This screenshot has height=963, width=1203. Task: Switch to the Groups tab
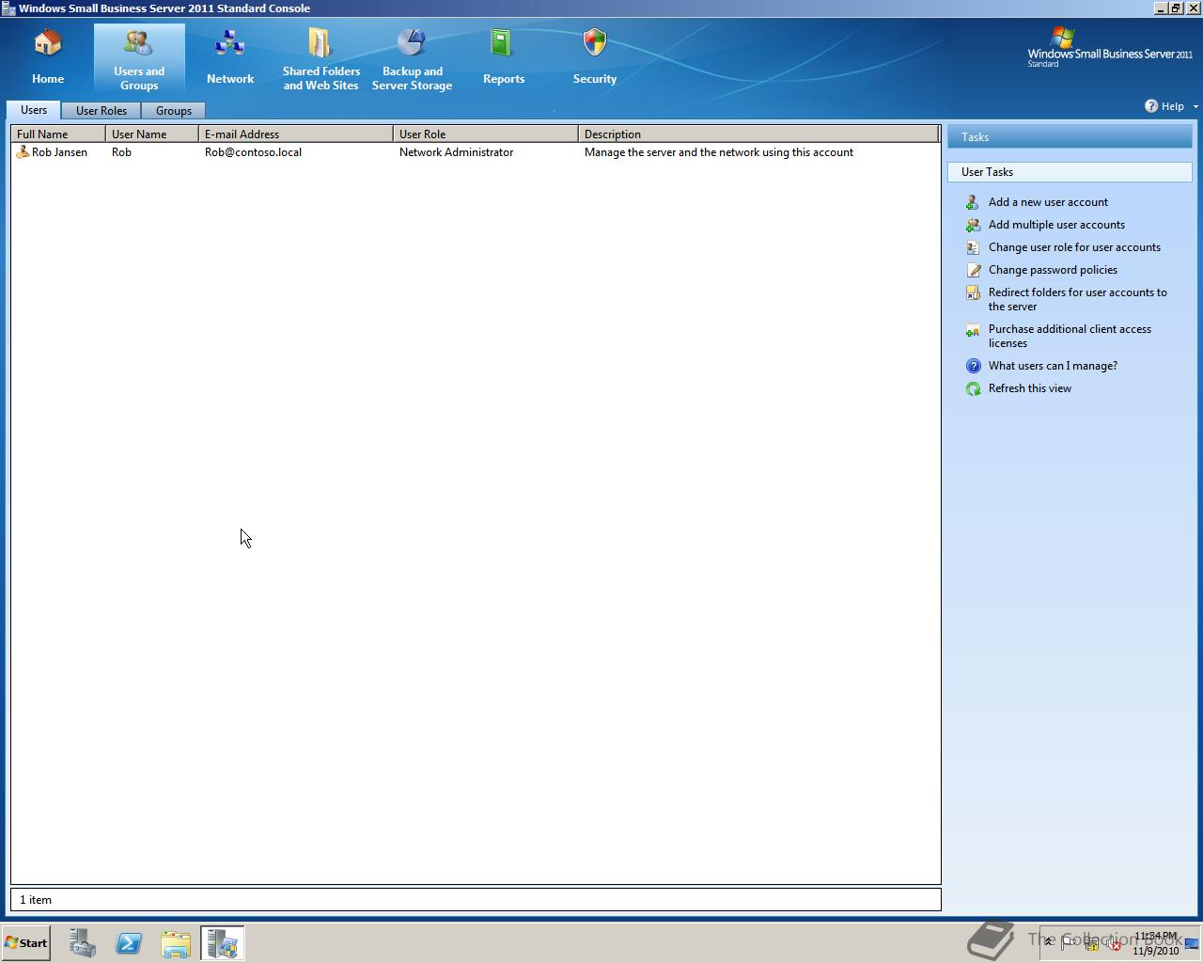pyautogui.click(x=174, y=111)
